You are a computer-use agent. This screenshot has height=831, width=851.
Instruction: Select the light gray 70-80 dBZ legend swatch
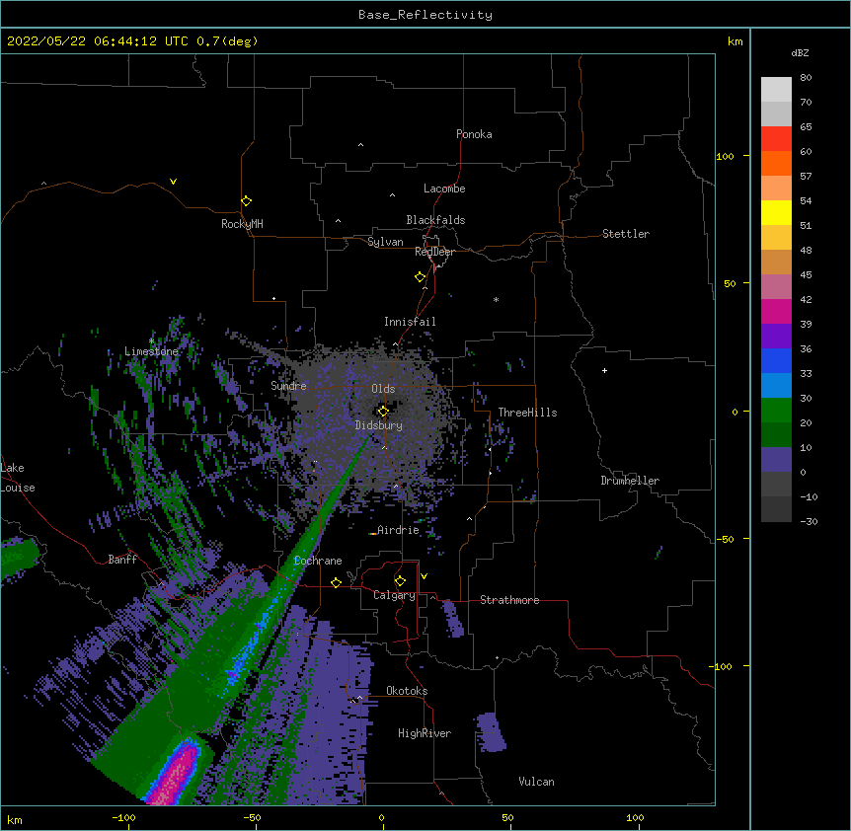pos(776,90)
